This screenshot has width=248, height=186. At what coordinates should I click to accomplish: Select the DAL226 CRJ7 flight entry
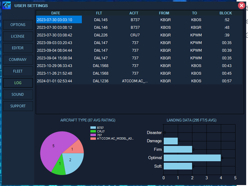[x=100, y=35]
